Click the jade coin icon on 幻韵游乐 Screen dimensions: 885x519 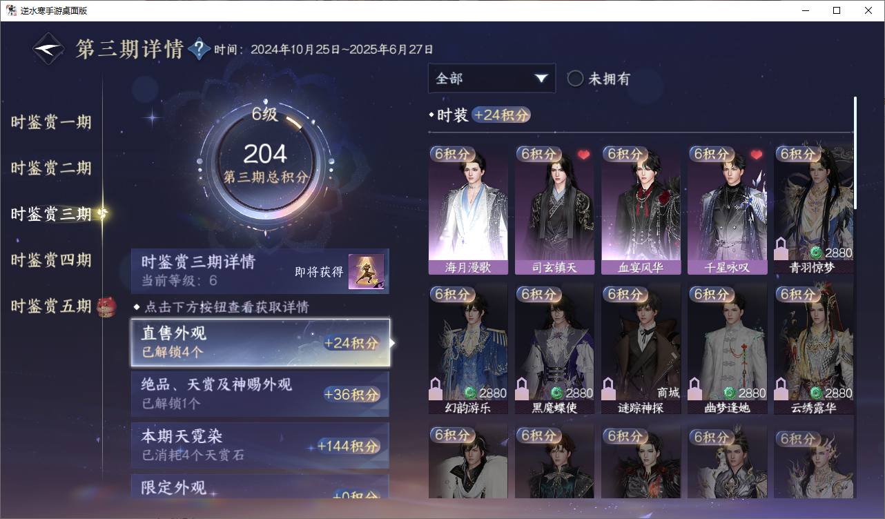(x=470, y=393)
